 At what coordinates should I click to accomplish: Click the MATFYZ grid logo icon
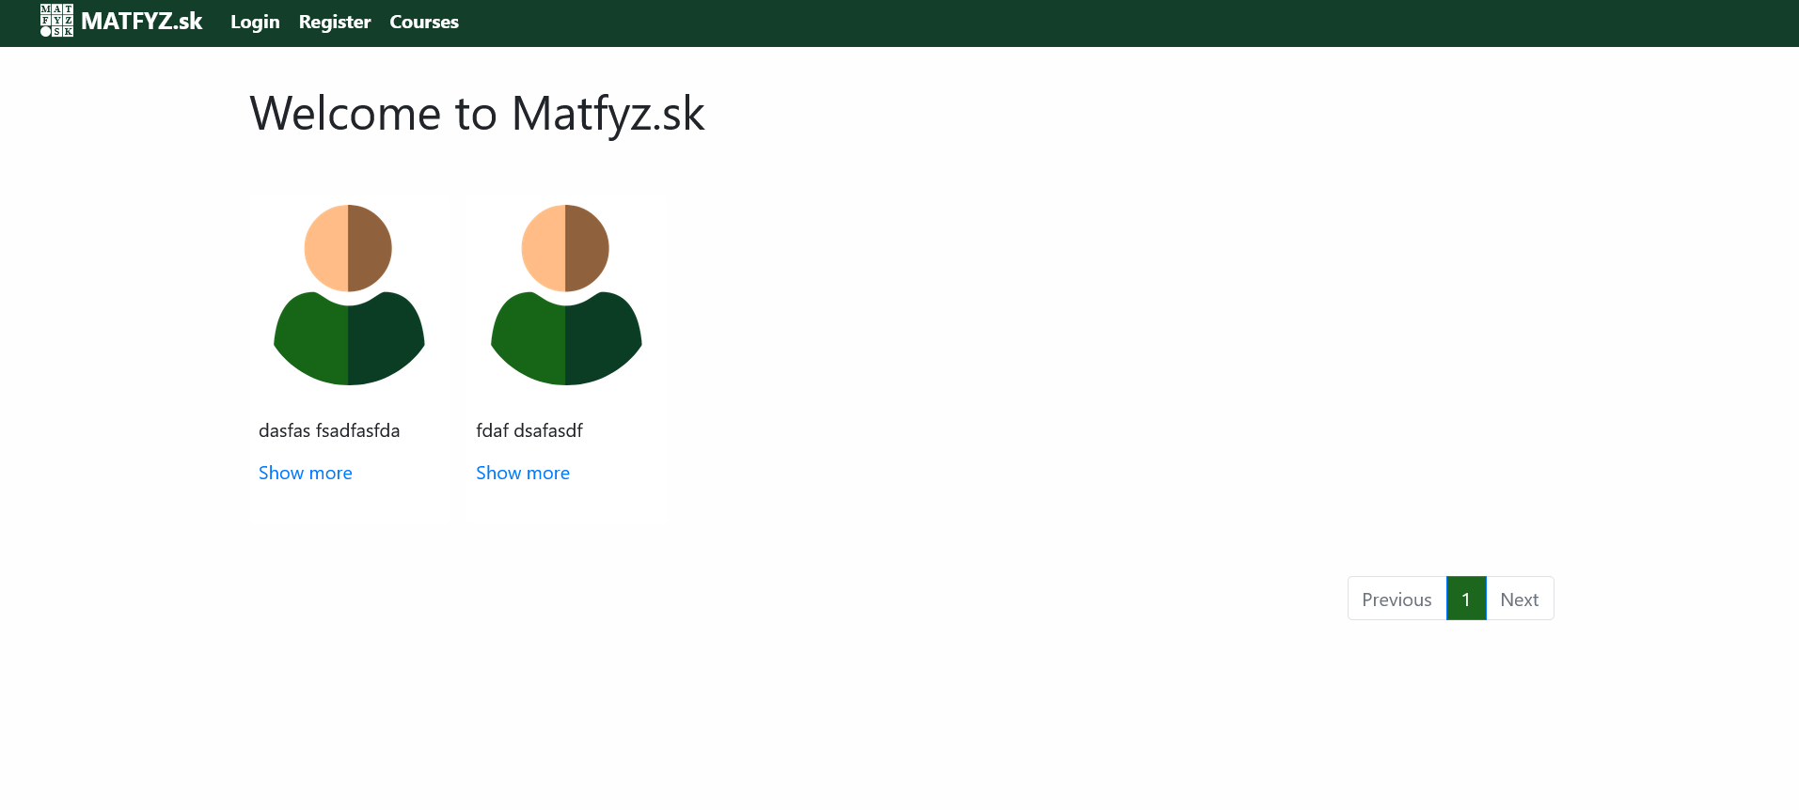click(x=56, y=21)
